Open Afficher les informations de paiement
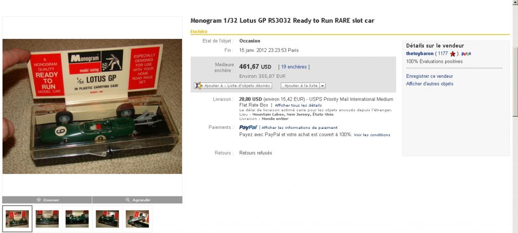Image resolution: width=518 pixels, height=233 pixels. 299,128
